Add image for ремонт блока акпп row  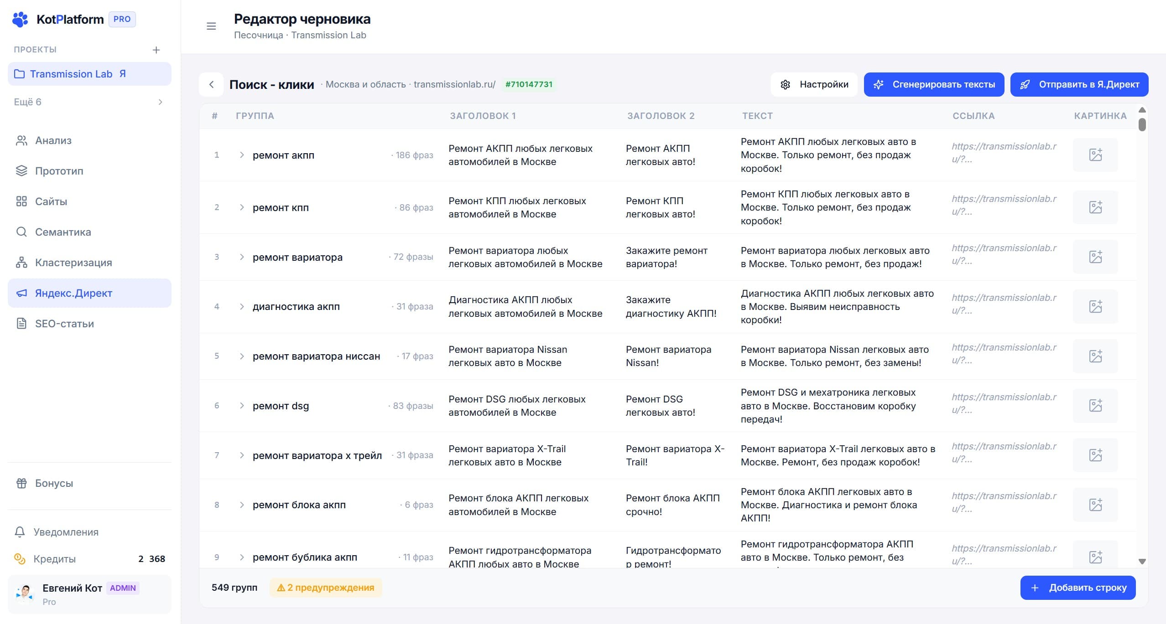pos(1095,505)
